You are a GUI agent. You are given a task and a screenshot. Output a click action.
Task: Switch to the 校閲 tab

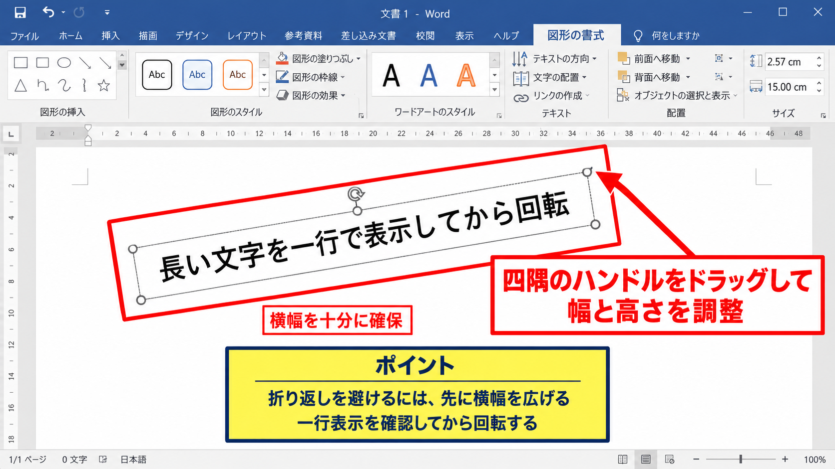tap(425, 36)
